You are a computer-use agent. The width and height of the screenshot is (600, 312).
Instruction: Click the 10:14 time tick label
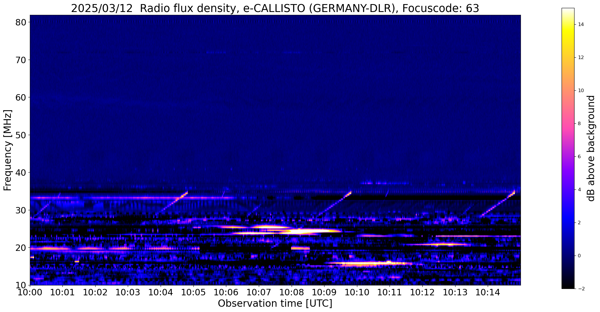tap(488, 292)
